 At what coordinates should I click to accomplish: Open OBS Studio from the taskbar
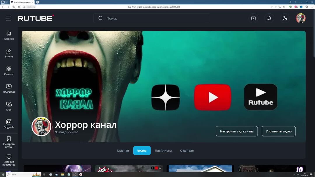[75, 175]
